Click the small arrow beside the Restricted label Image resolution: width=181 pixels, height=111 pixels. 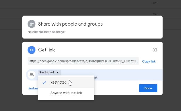(58, 72)
